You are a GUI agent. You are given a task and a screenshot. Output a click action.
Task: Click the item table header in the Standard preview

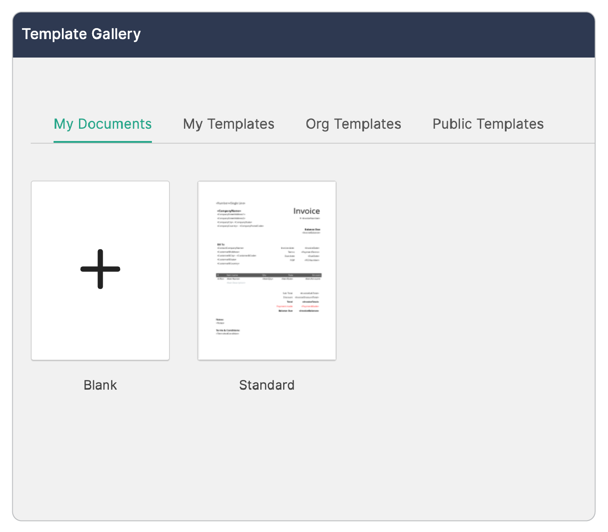tap(269, 275)
